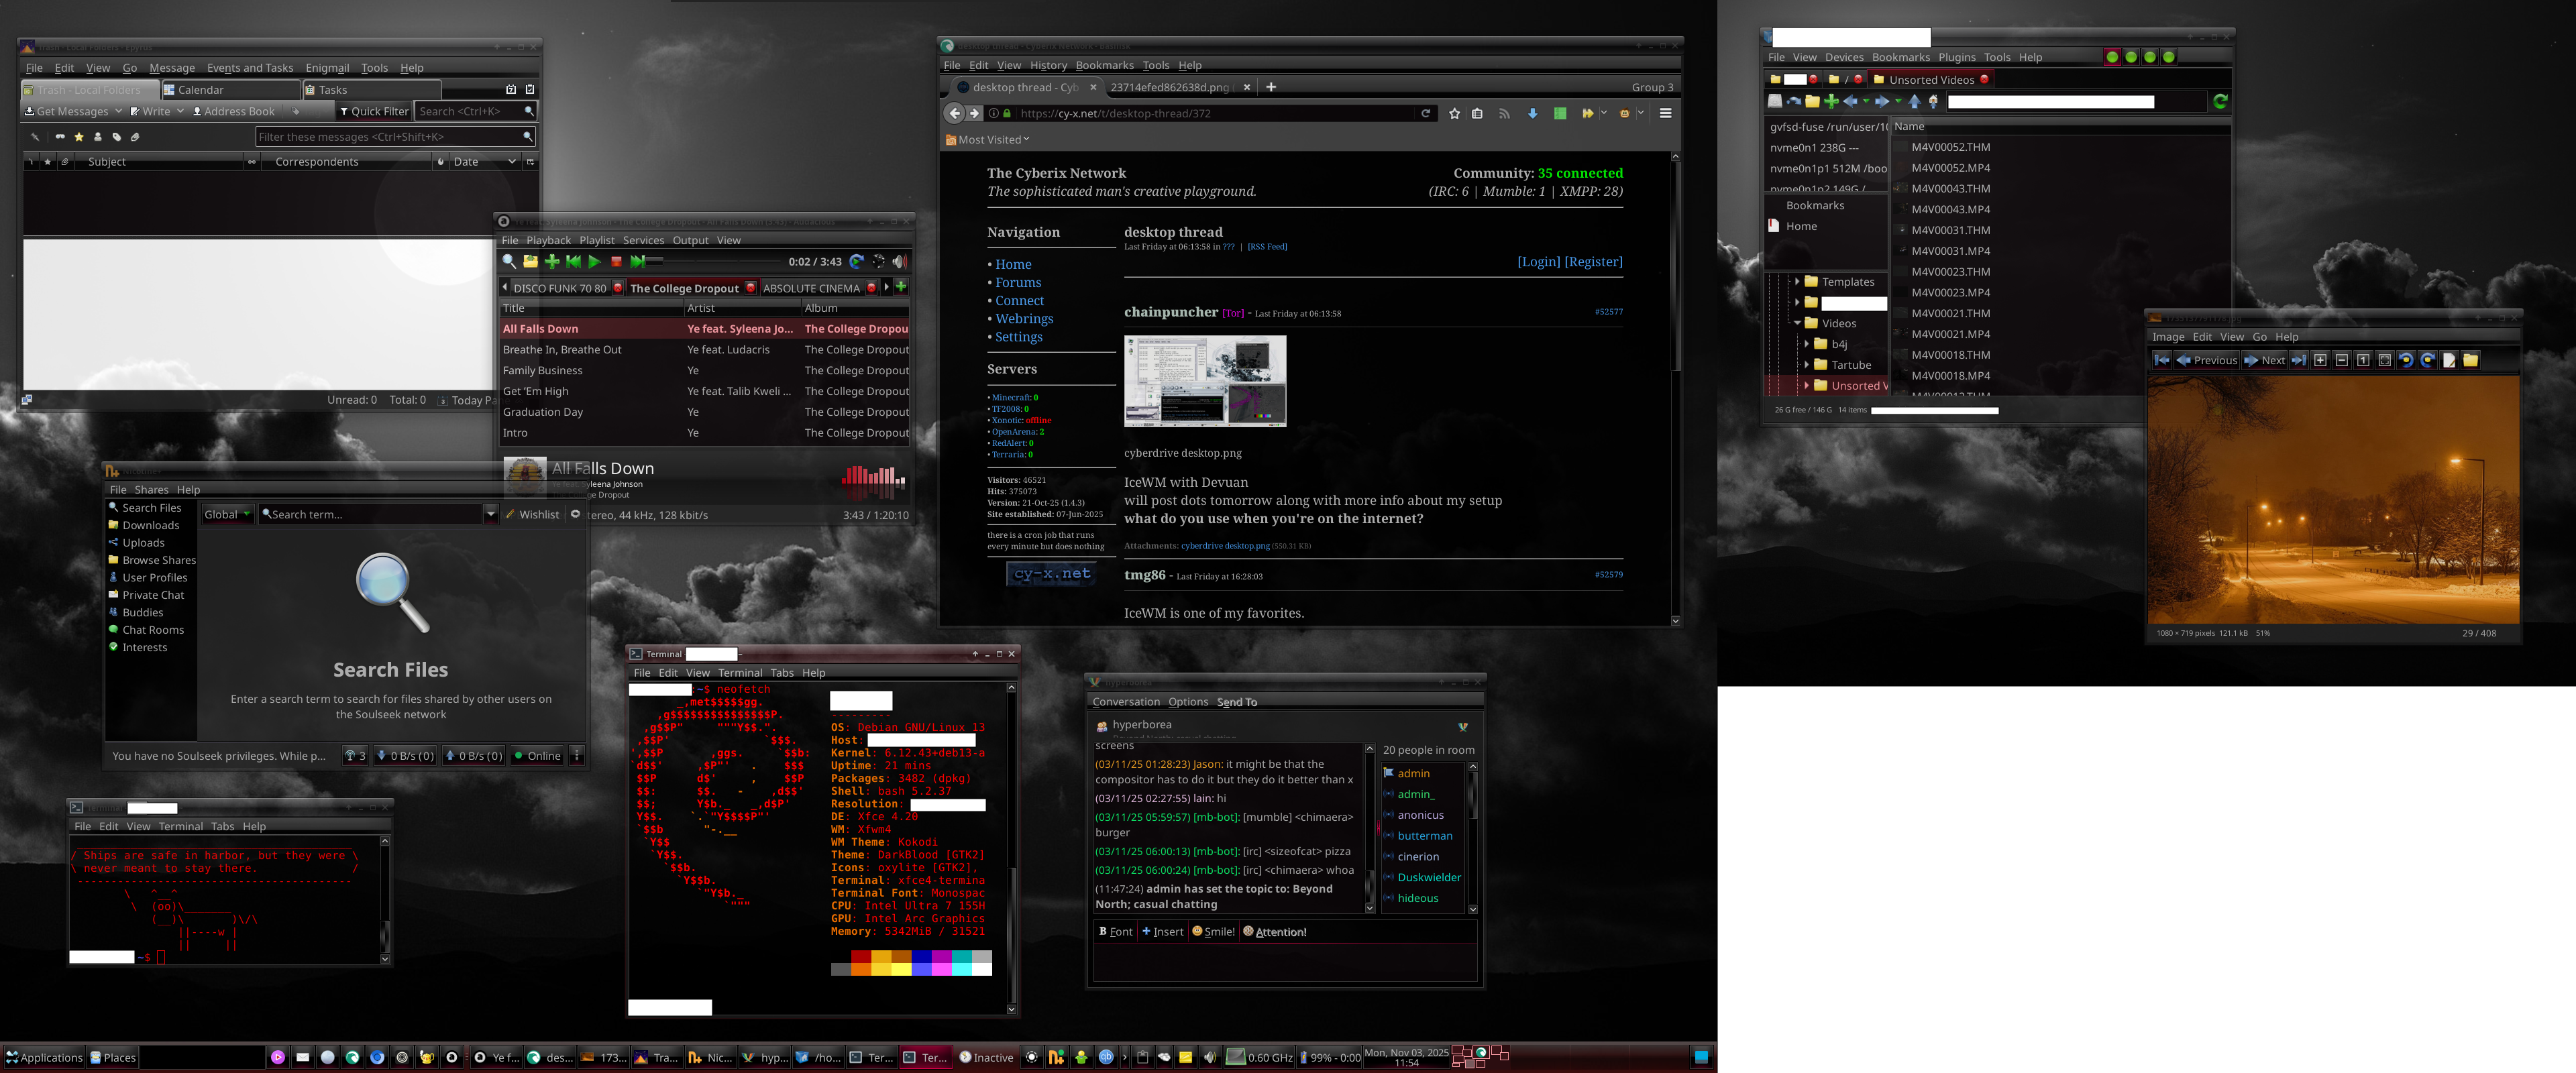Viewport: 2576px width, 1073px height.
Task: Rotate the image clockwise
Action: (2428, 360)
